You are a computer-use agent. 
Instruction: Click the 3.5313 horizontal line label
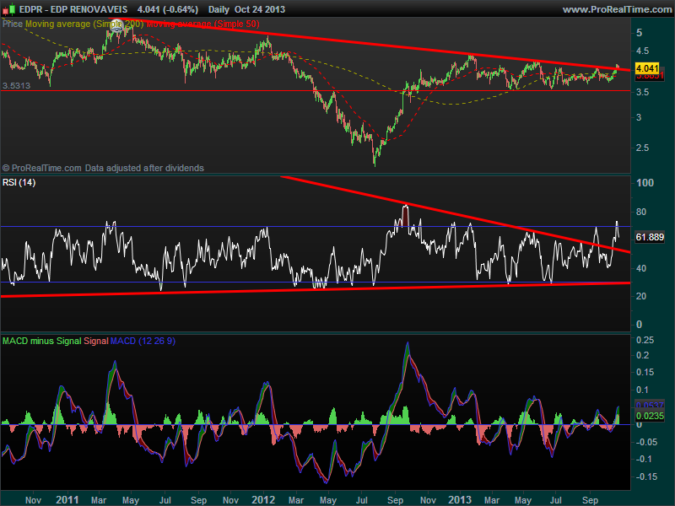[x=16, y=86]
